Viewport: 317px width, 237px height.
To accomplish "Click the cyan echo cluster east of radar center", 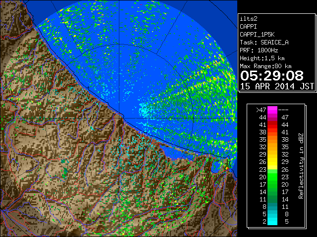I will (x=144, y=110).
